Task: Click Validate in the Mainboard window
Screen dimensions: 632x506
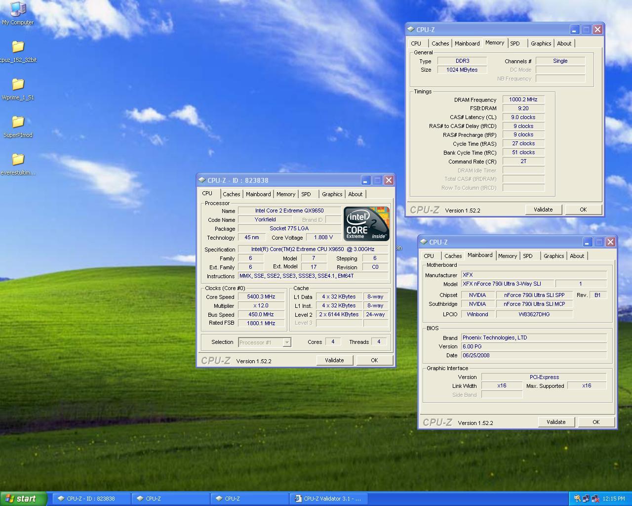Action: coord(556,422)
